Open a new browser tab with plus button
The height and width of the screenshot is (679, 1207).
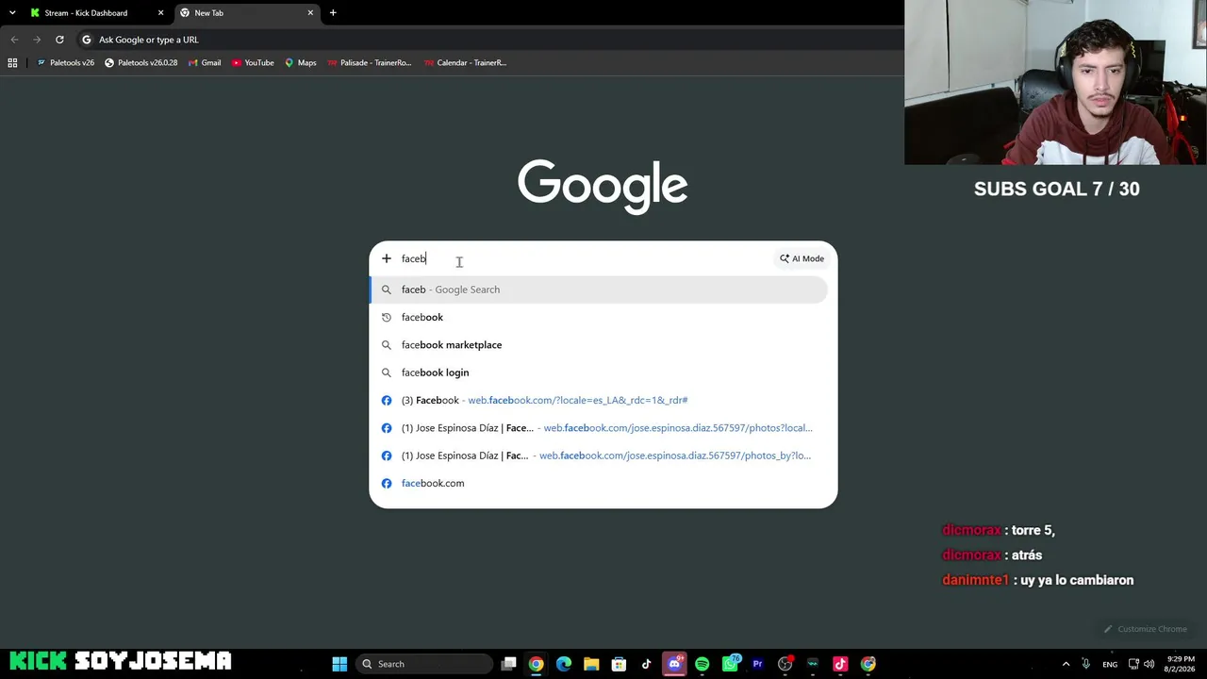click(333, 13)
